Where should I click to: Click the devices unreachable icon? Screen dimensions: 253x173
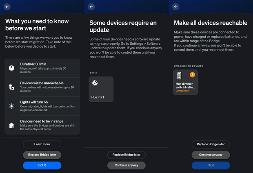pos(11,87)
